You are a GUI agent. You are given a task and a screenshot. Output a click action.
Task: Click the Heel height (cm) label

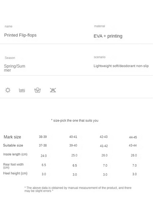[x=15, y=173]
